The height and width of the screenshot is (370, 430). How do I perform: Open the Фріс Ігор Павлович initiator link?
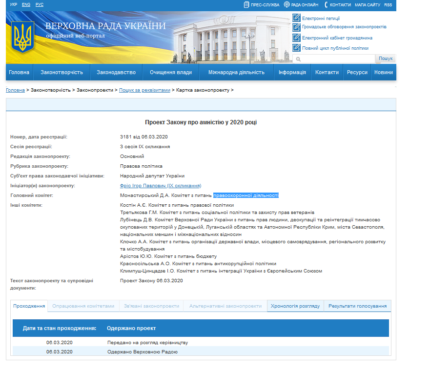pos(161,186)
